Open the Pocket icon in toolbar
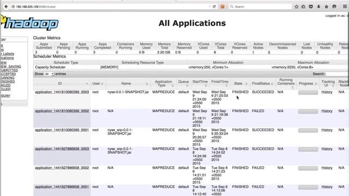 pyautogui.click(x=311, y=7)
